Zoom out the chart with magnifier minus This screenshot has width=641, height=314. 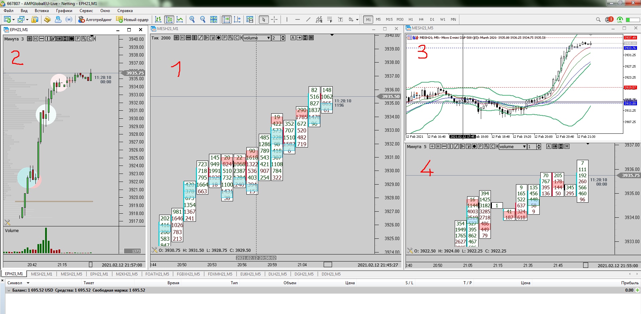tap(203, 19)
